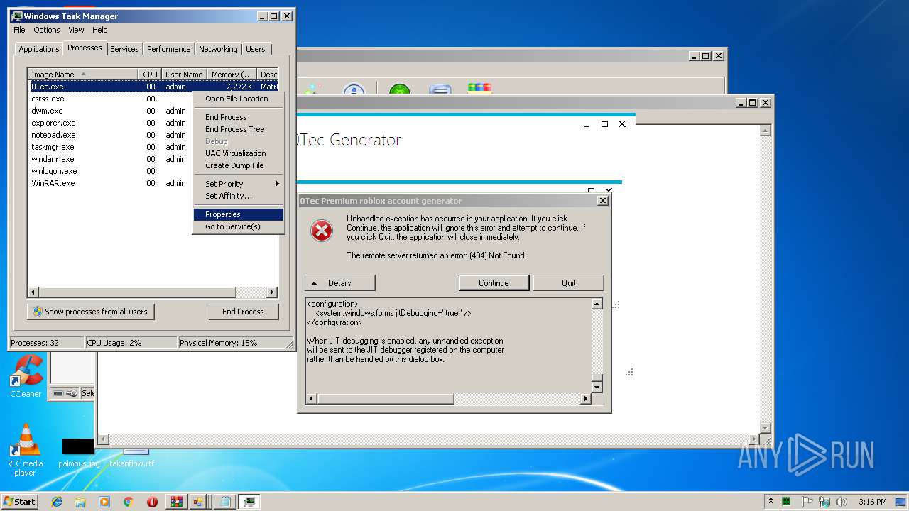Open the View menu in Task Manager
This screenshot has width=909, height=511.
(x=76, y=30)
